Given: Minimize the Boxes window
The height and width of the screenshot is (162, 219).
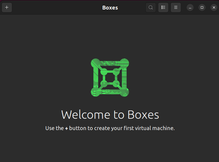Looking at the screenshot, I should [x=190, y=8].
